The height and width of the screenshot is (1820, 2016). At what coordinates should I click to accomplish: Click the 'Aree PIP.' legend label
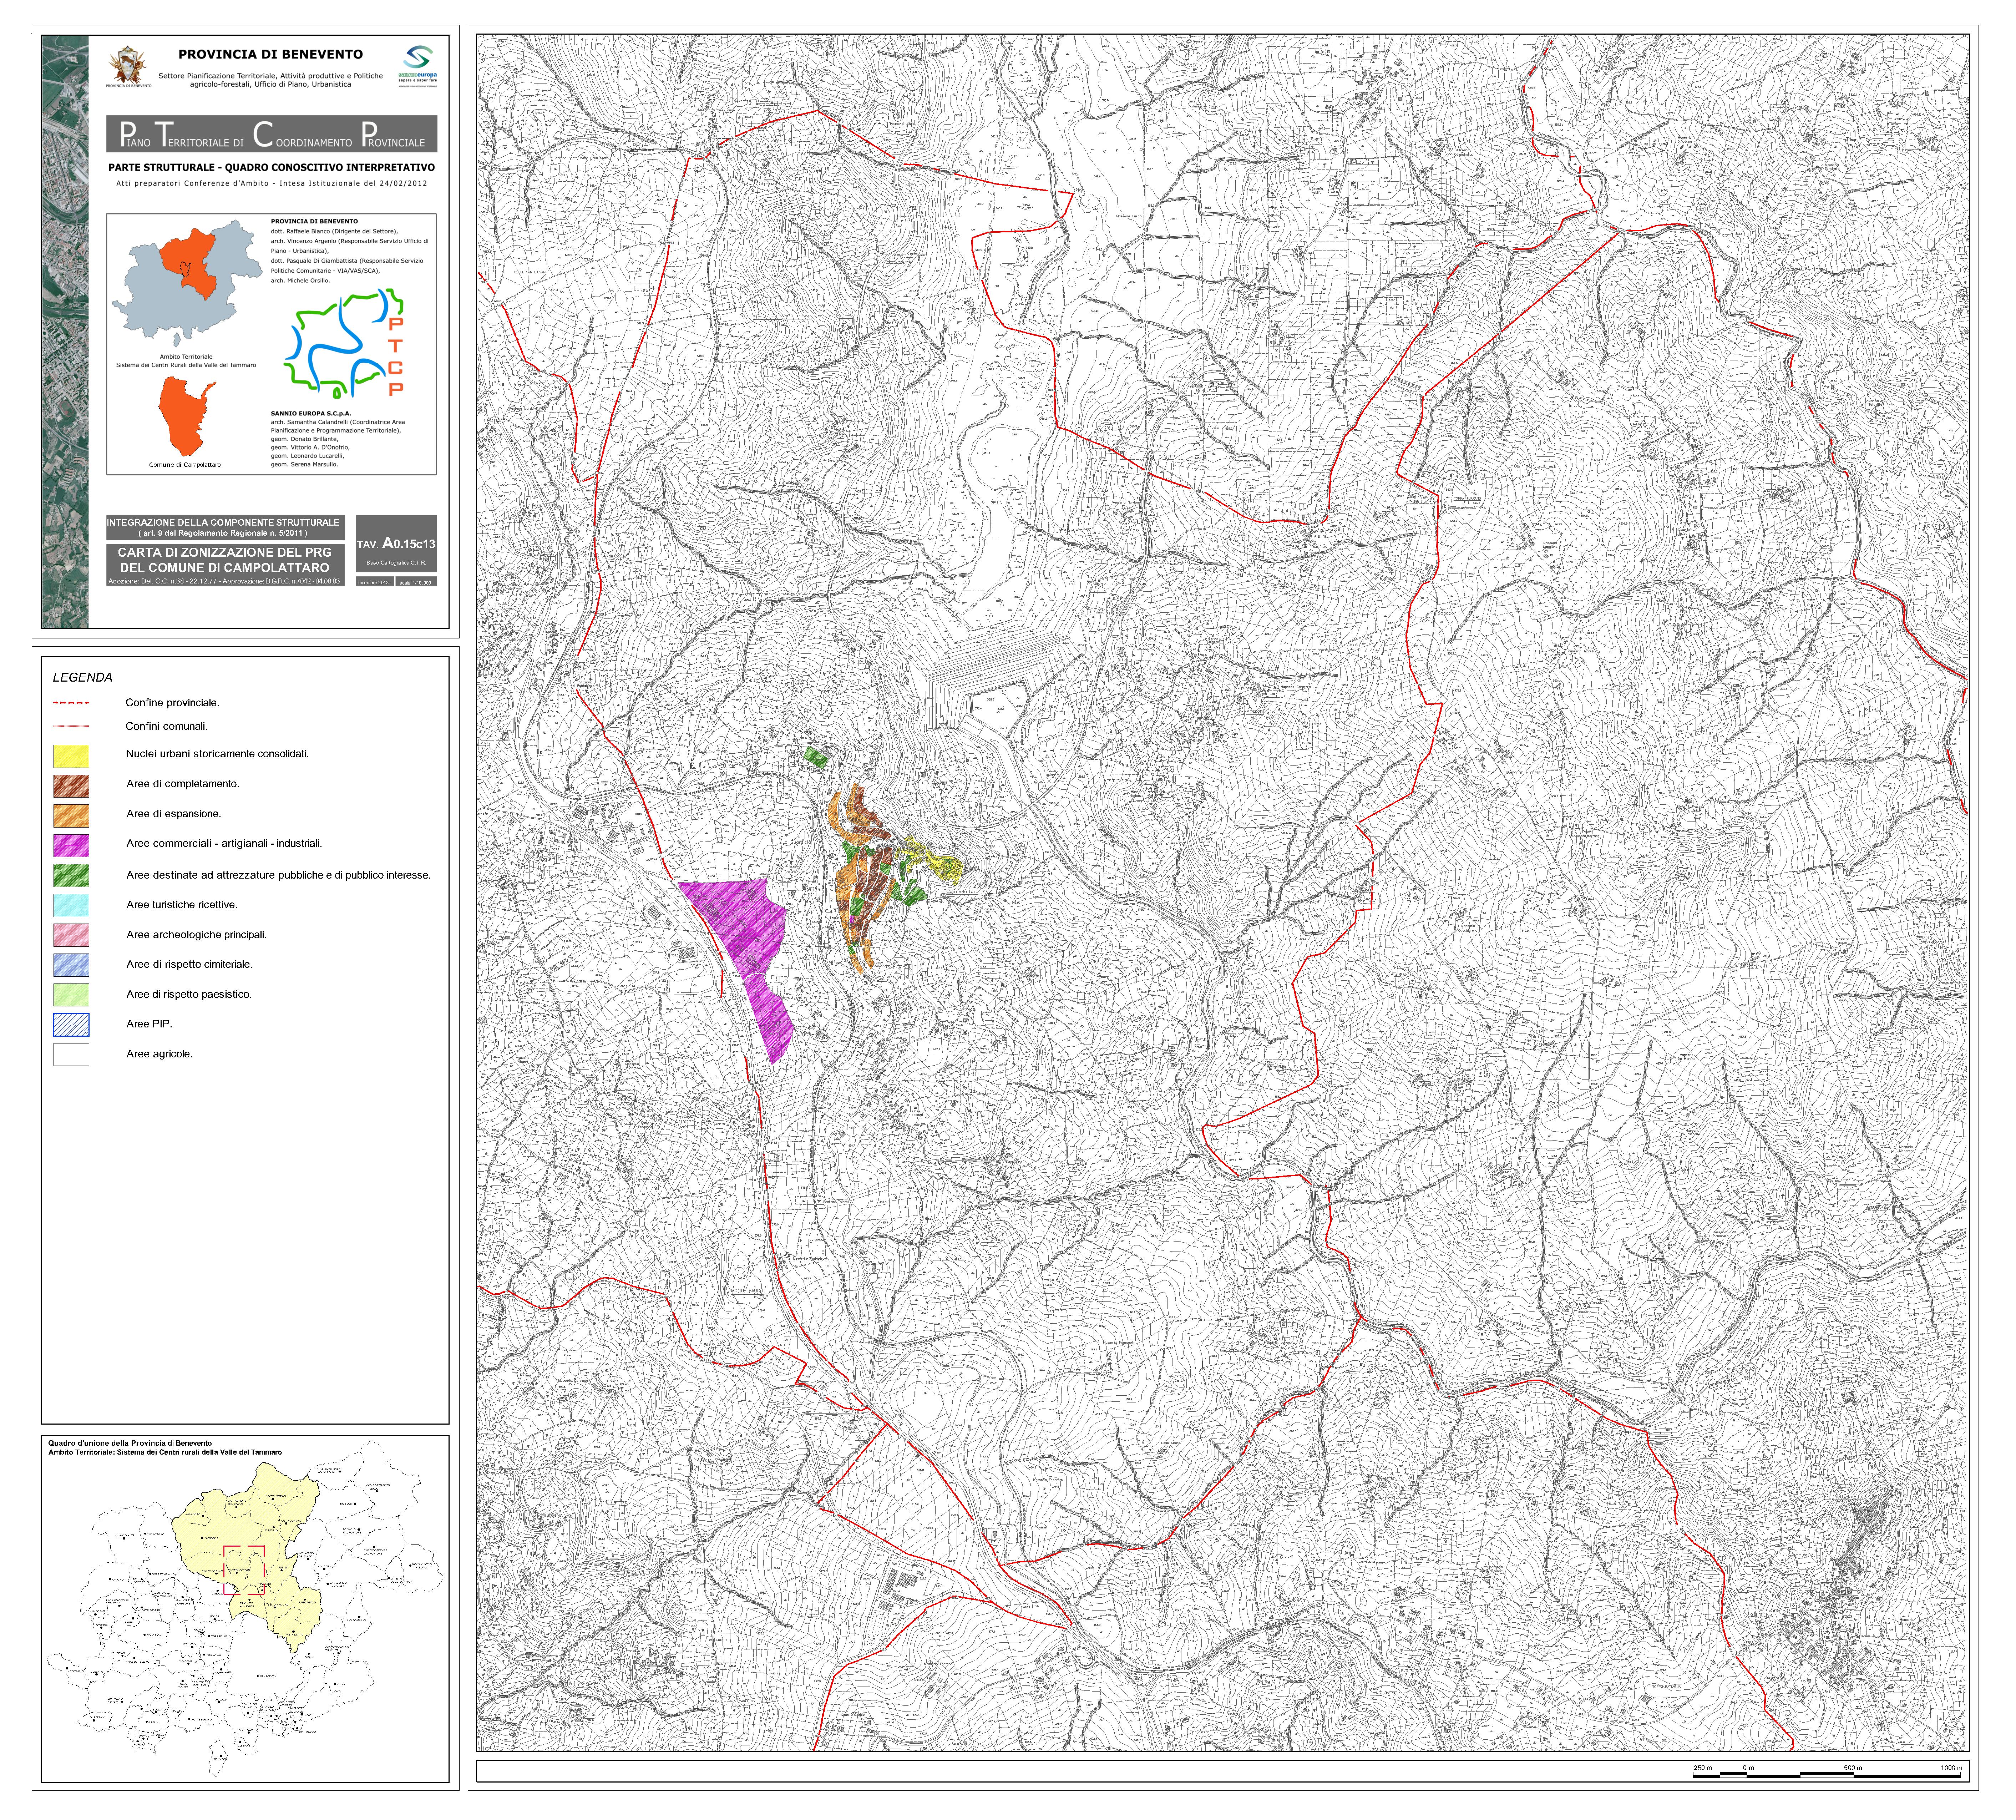(149, 1025)
